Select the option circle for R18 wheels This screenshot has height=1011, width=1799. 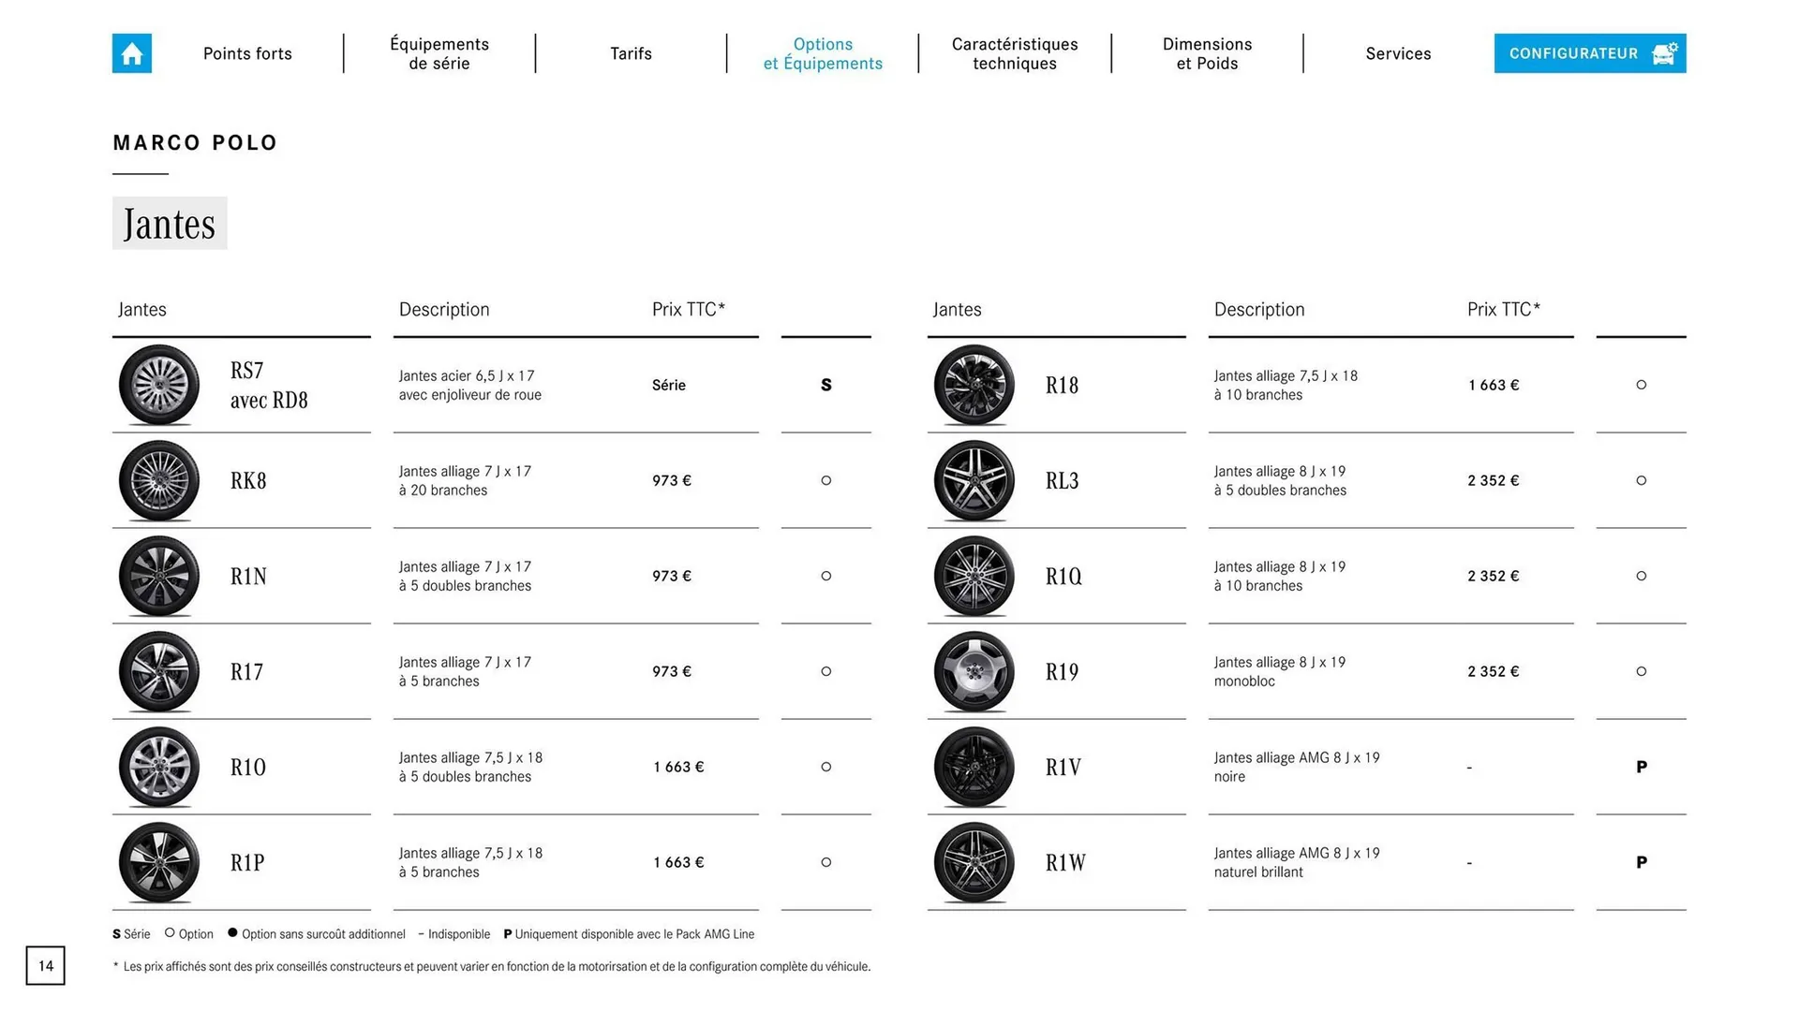coord(1641,385)
